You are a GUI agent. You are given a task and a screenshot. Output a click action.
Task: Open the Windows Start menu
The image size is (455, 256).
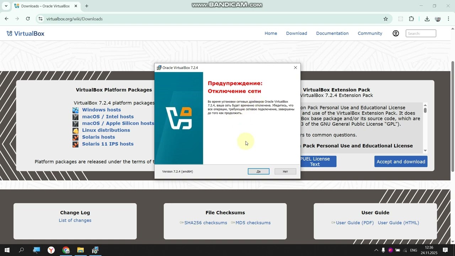point(7,250)
